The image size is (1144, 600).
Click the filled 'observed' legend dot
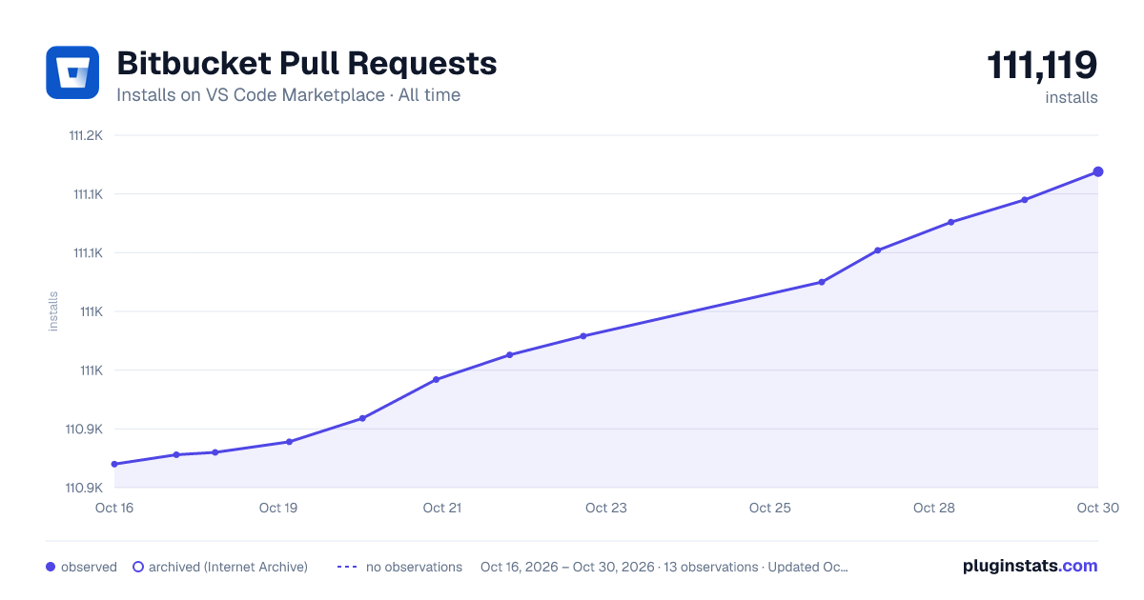tap(51, 567)
